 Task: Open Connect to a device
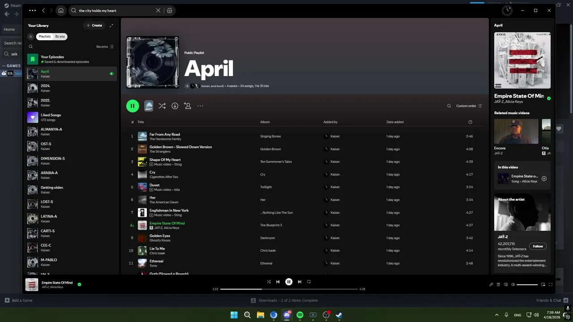[x=506, y=284]
